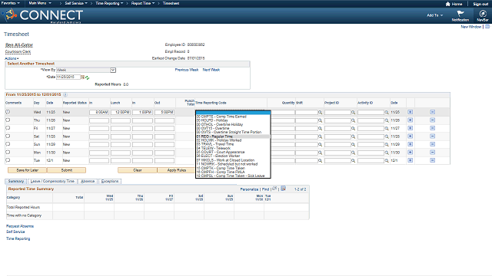
Task: Open the comment bubble for Fri 11/27
Action: tap(8, 128)
